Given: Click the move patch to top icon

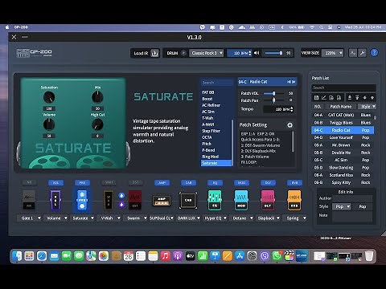Looking at the screenshot, I should [357, 98].
